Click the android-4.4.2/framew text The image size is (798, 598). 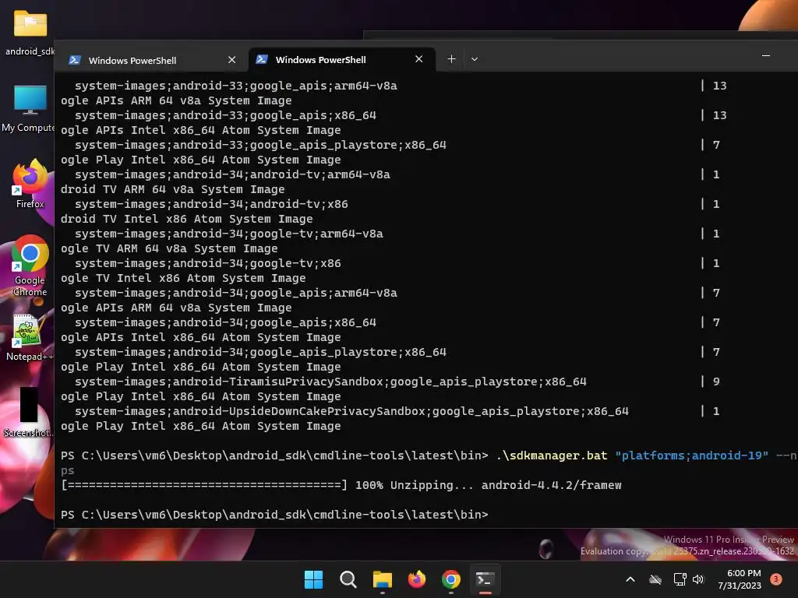[x=552, y=485]
